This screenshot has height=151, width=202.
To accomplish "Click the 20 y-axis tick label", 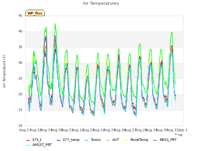I will [x=20, y=94].
